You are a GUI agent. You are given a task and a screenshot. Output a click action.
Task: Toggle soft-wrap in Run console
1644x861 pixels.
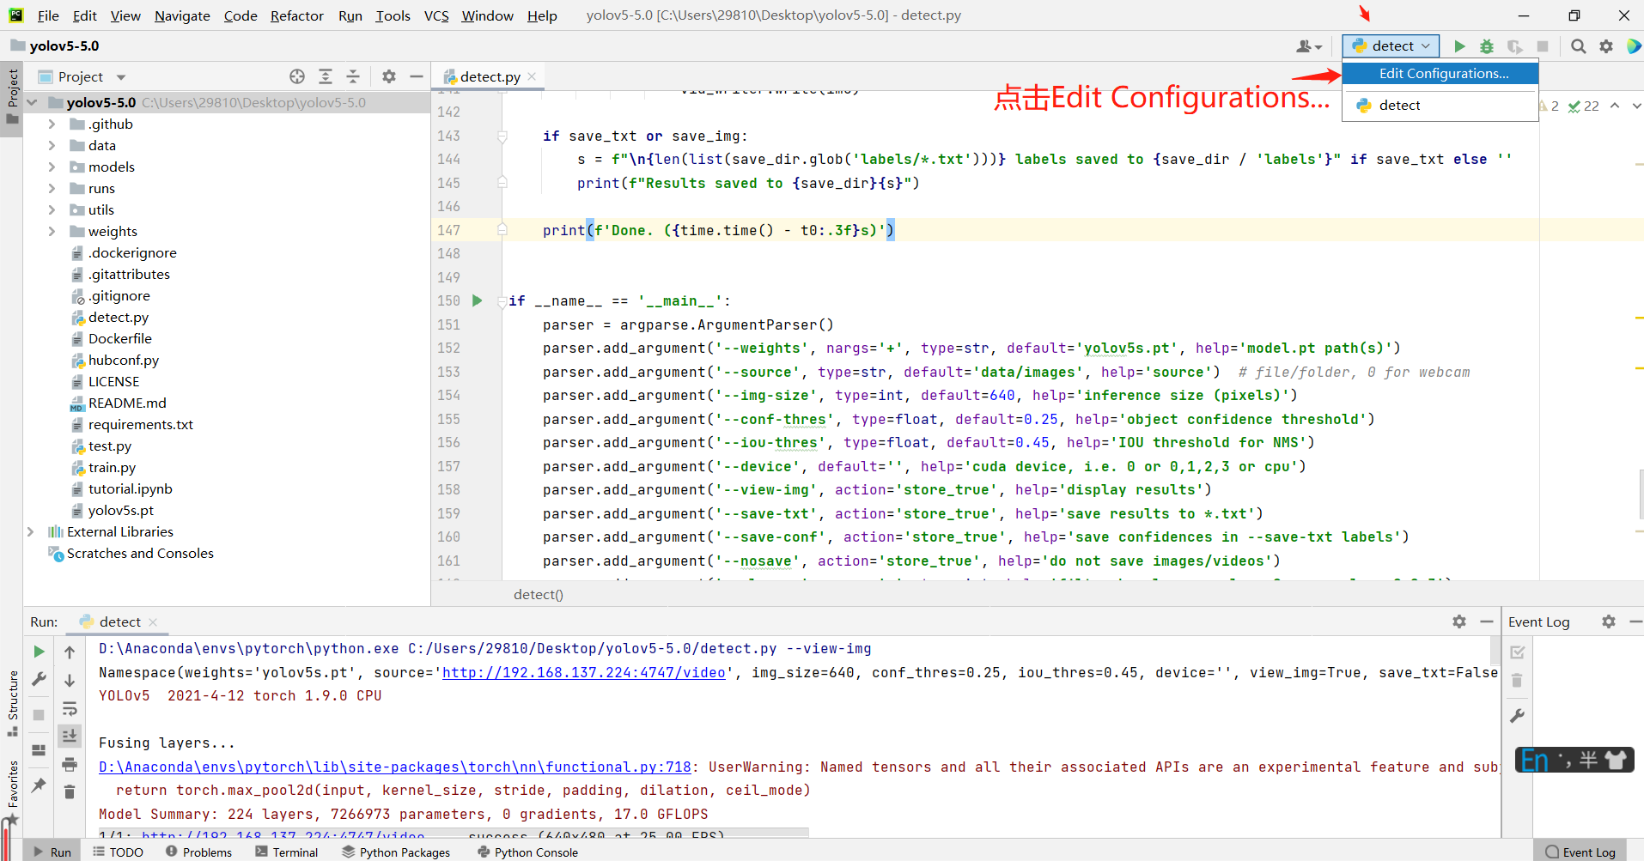point(70,708)
